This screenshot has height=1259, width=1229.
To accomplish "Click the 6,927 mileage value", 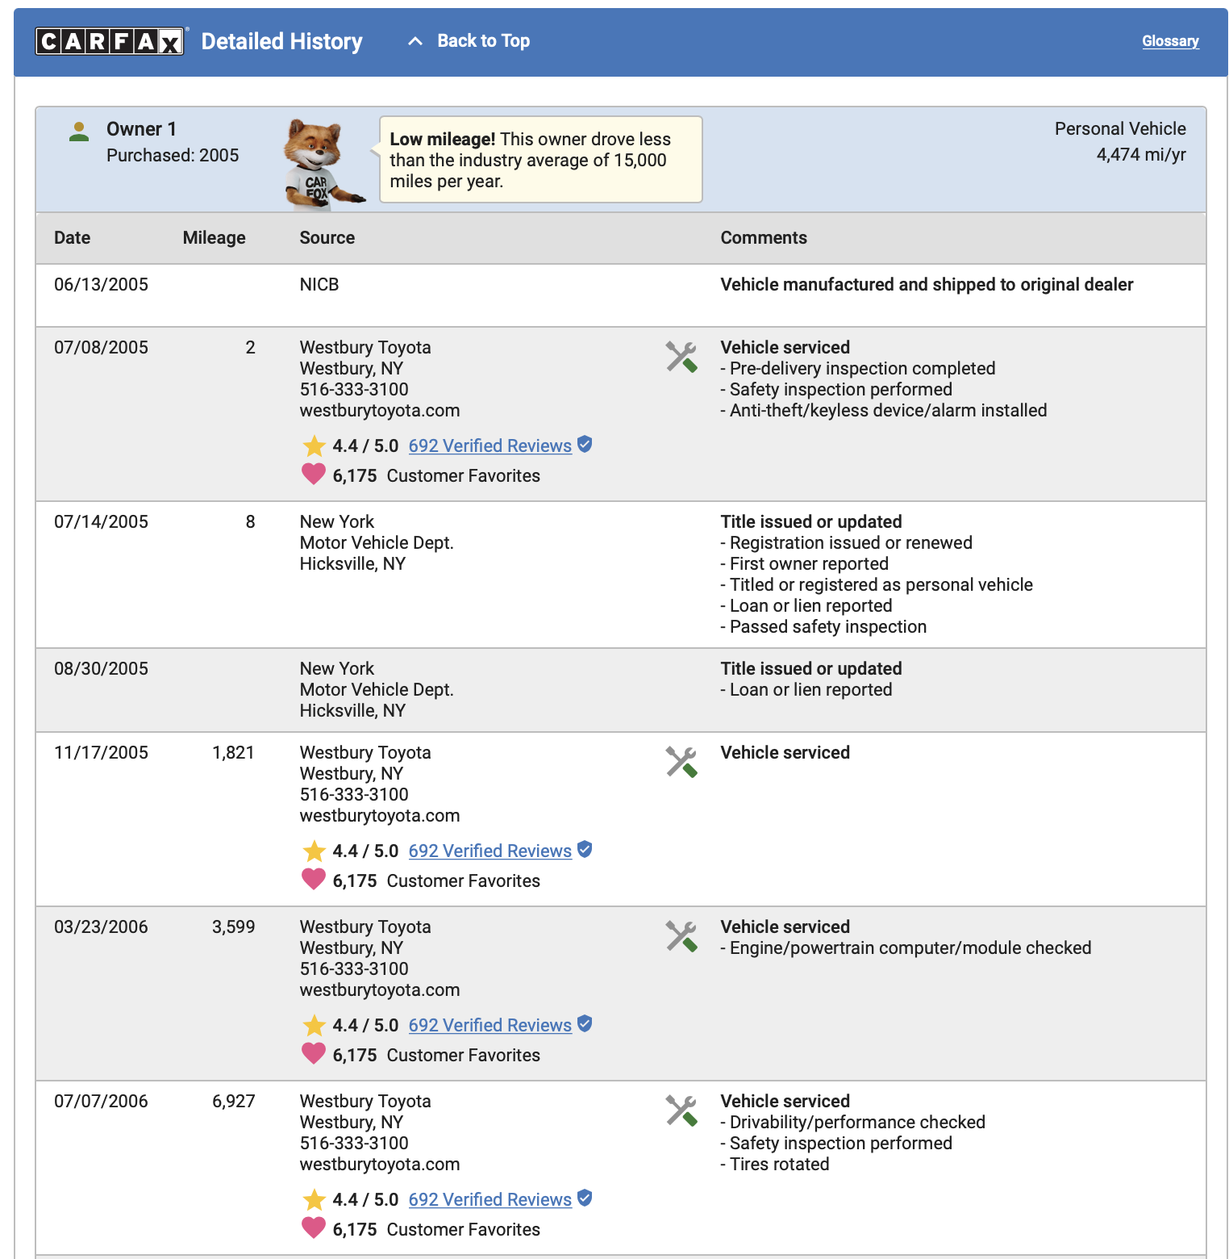I will tap(234, 1102).
